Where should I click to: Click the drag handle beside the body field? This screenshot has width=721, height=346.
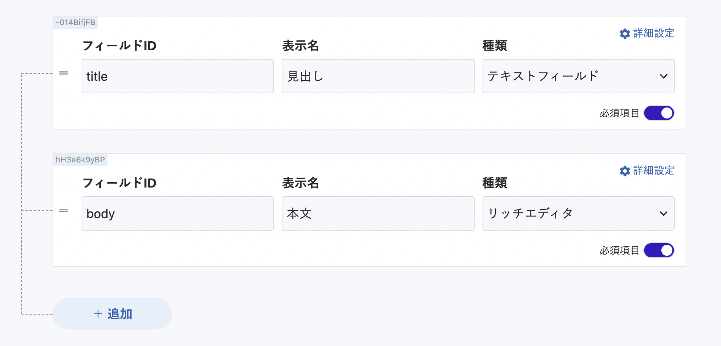64,211
